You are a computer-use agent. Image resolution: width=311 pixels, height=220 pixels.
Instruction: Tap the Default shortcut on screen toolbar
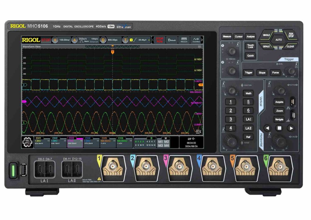pos(172,40)
